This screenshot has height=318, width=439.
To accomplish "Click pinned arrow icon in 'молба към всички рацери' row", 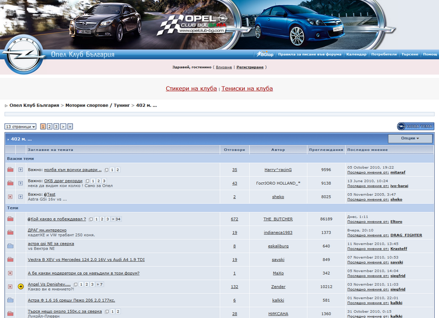I will [20, 169].
